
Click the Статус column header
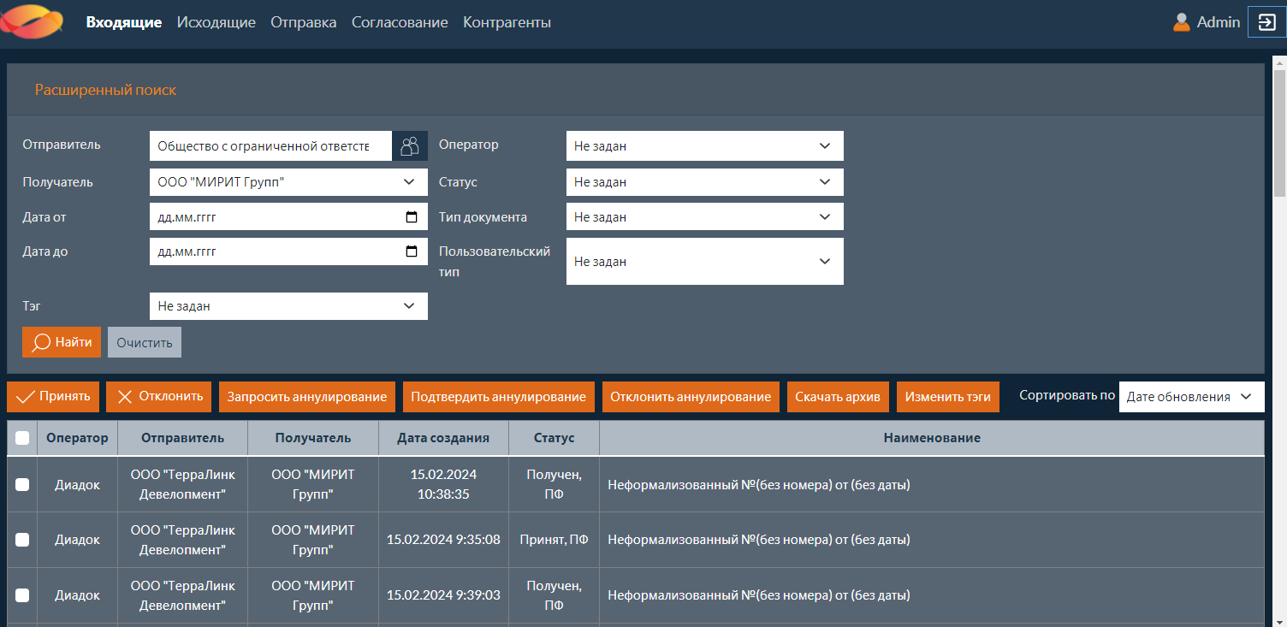point(555,438)
